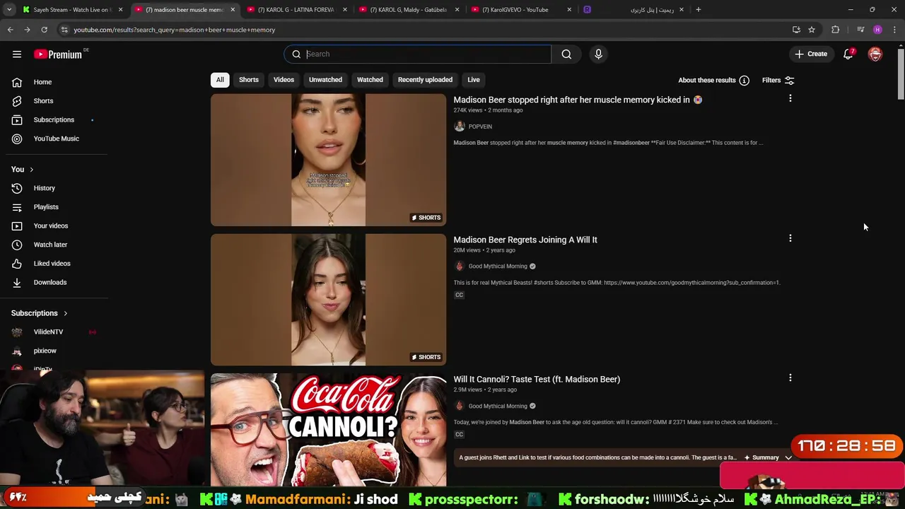Close the KarolGVEVO - YouTube tab
This screenshot has width=905, height=509.
(x=569, y=10)
